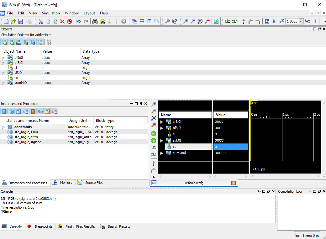Viewport: 326px width, 239px height.
Task: Click the wrench icon in the toolbar
Action: tap(167, 21)
